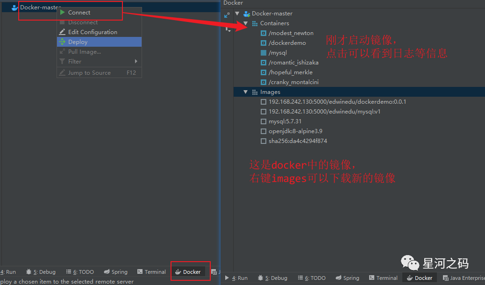This screenshot has width=485, height=285.
Task: Open the /mysql container
Action: tap(278, 53)
